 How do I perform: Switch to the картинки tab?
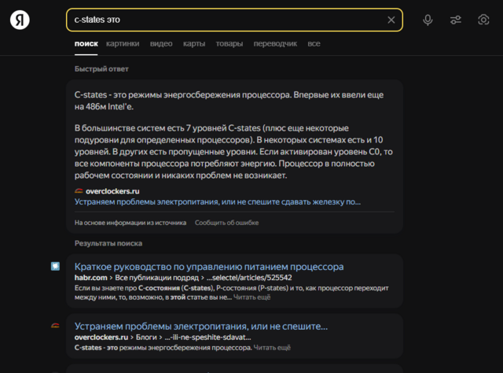point(123,44)
